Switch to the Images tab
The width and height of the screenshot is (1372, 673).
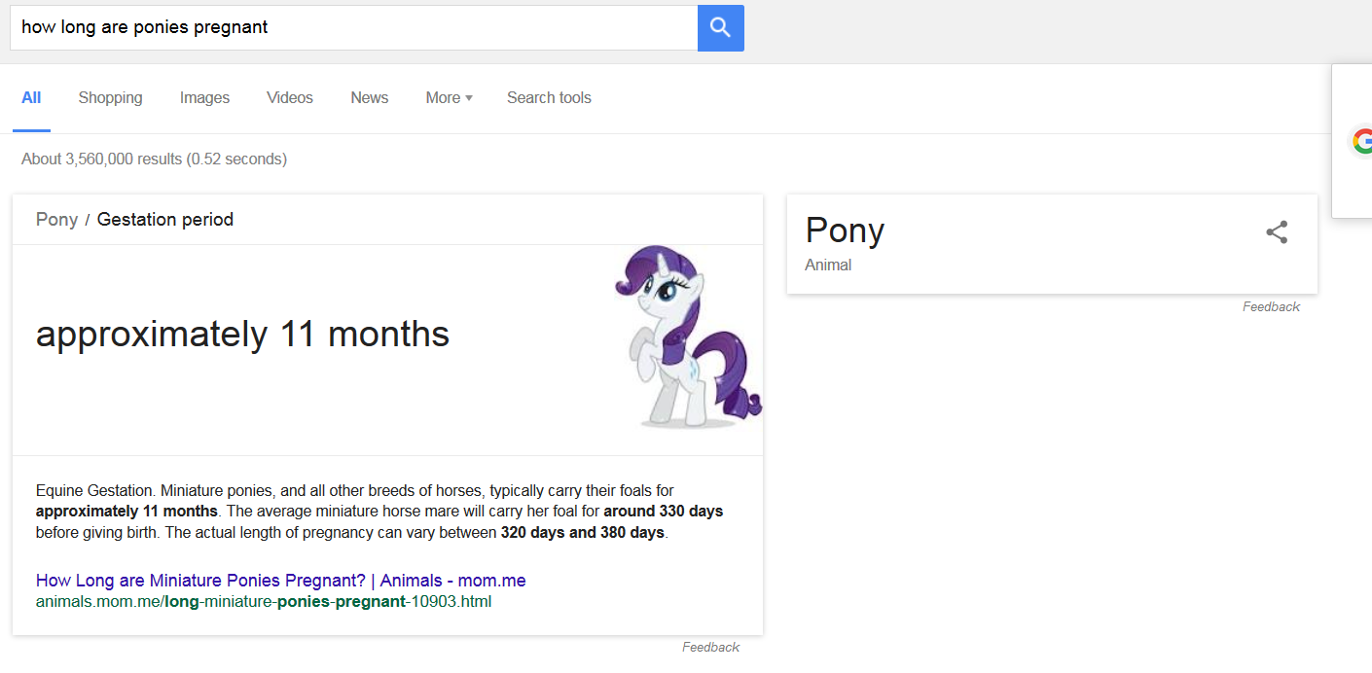204,97
